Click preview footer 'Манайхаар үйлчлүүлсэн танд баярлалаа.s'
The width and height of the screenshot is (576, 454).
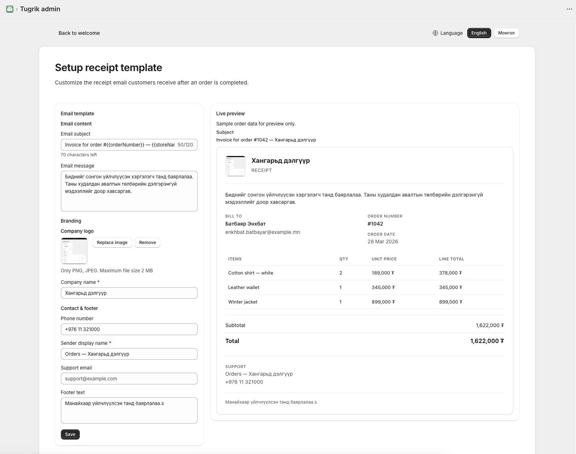[x=271, y=402]
